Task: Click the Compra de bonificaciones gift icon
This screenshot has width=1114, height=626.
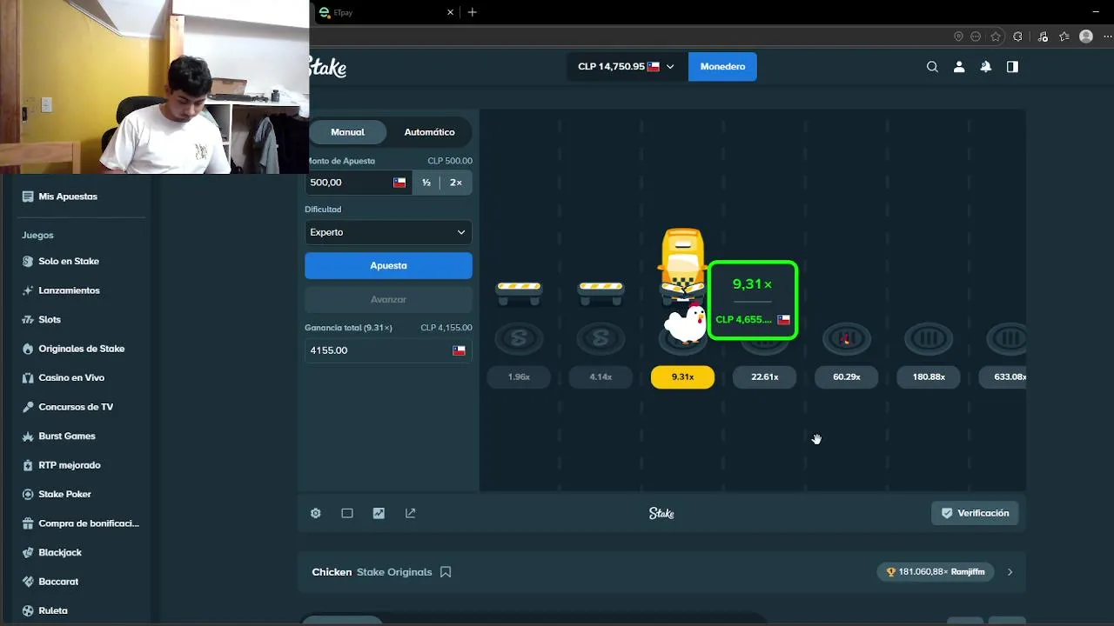Action: click(28, 523)
